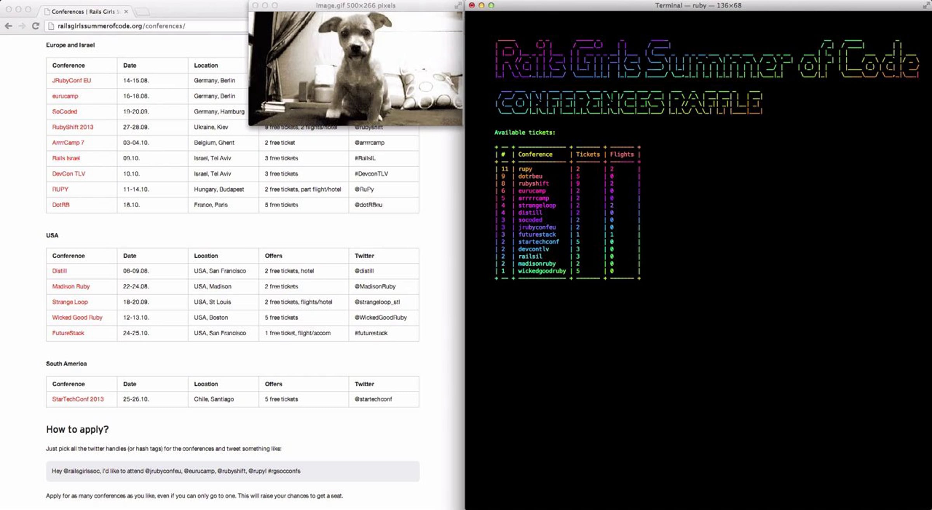Click 'strangeloop' row in Terminal table
The width and height of the screenshot is (932, 510).
tap(567, 205)
